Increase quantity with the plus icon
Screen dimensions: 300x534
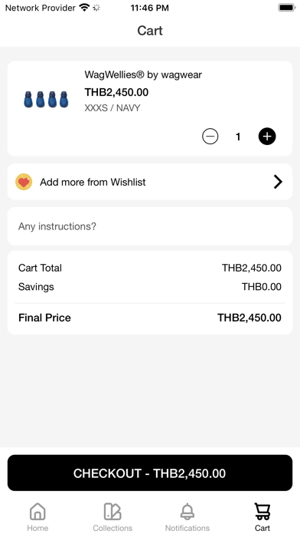tap(267, 137)
